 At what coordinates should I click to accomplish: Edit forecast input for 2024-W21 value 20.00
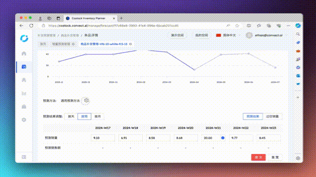coord(213,138)
